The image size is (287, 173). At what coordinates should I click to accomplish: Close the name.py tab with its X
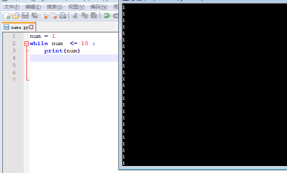click(31, 27)
